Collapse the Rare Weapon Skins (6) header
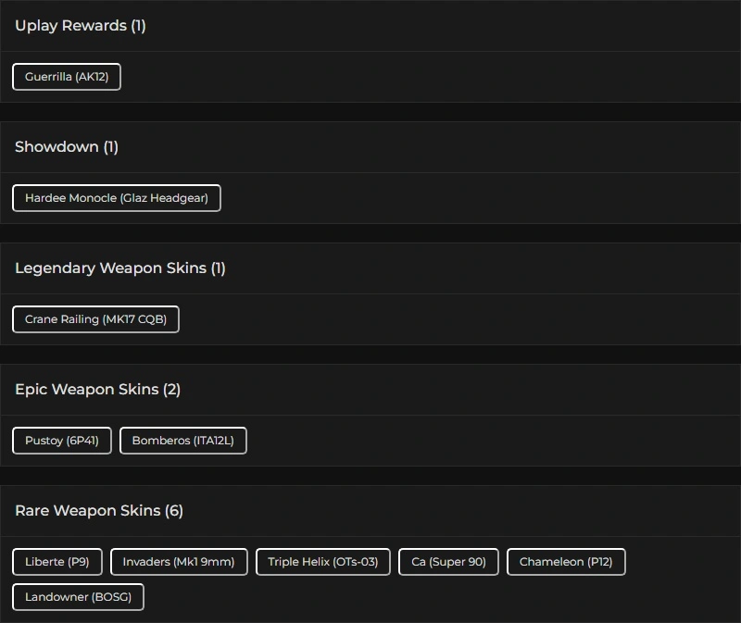This screenshot has width=741, height=623. tap(370, 511)
